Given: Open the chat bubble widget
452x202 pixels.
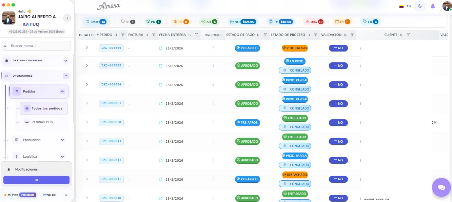Looking at the screenshot, I should click(441, 187).
